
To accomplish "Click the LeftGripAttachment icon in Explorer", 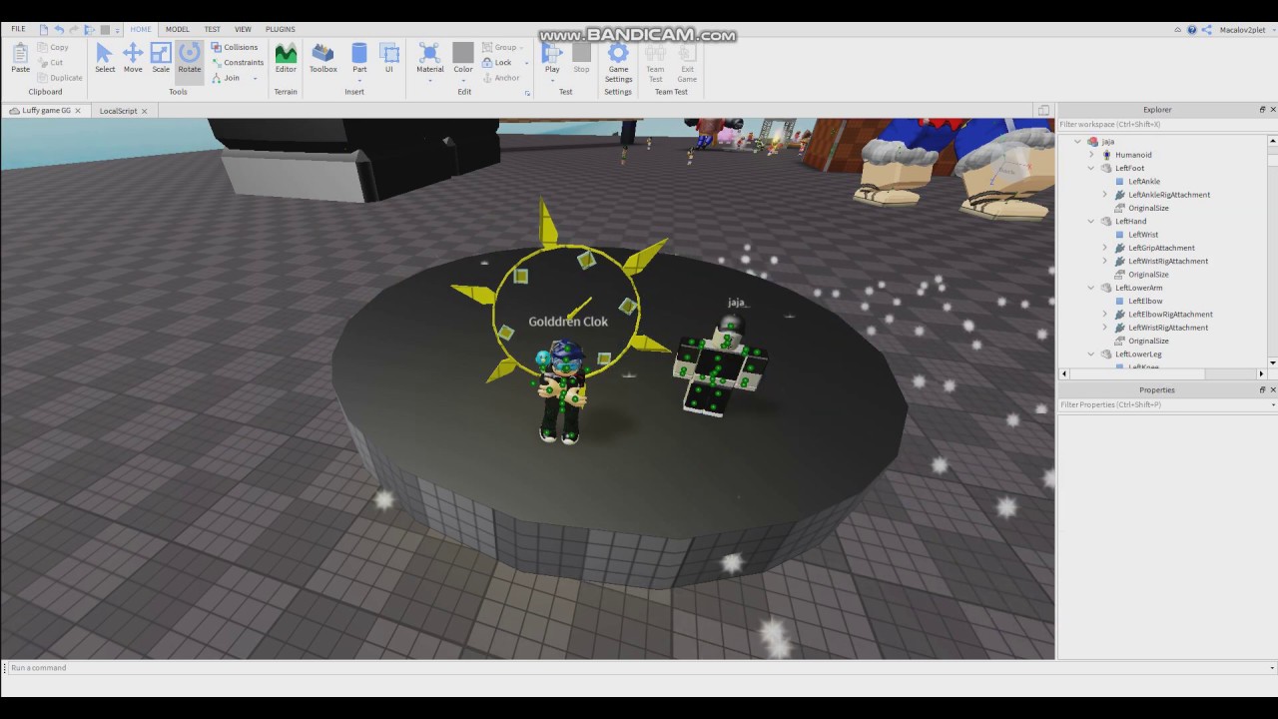I will 1119,248.
